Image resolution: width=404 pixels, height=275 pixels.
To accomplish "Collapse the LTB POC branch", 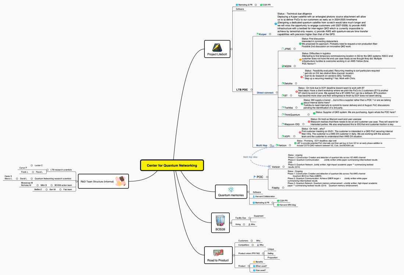I will tap(252, 90).
